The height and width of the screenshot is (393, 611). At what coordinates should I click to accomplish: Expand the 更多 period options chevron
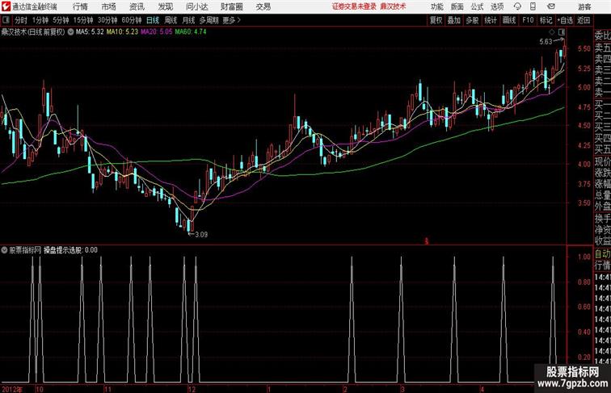pos(239,20)
